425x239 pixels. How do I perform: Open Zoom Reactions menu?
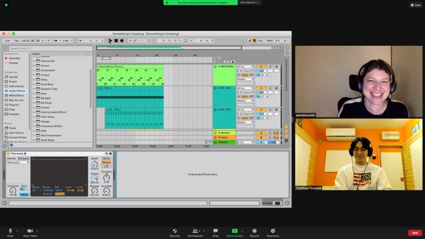273,232
